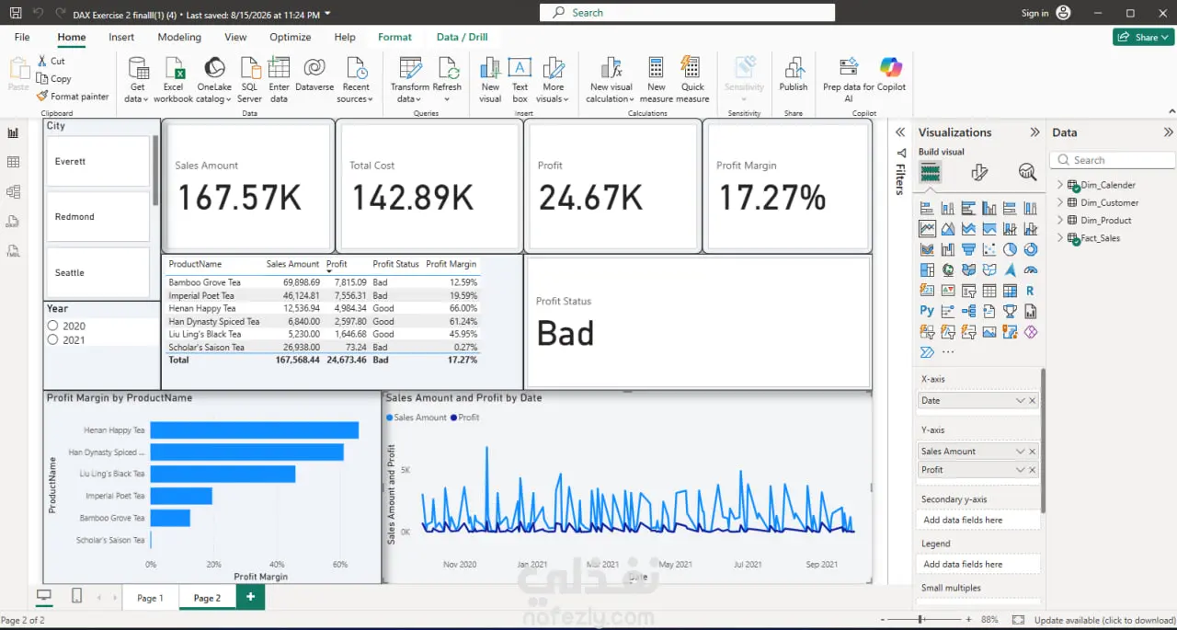Expand the Dim_Customer table
The width and height of the screenshot is (1177, 630).
coord(1059,202)
